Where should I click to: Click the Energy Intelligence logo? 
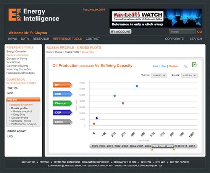coord(34,15)
